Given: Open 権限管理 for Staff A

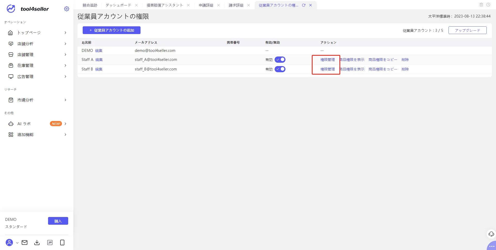Looking at the screenshot, I should [328, 60].
